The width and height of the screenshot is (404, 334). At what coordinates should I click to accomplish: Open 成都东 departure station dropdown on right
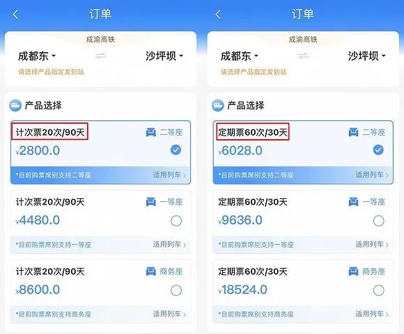click(x=240, y=56)
